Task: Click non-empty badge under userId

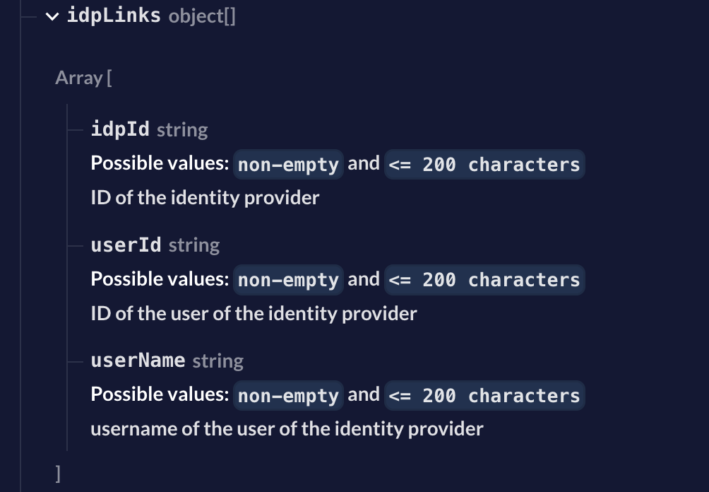Action: pos(289,280)
